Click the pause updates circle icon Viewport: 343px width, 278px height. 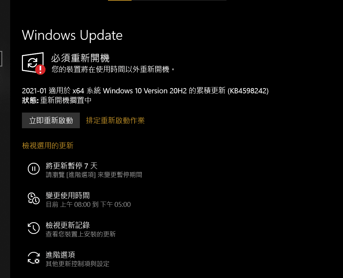34,169
